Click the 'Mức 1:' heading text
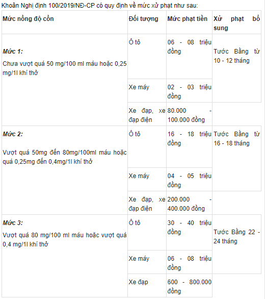 [13, 52]
